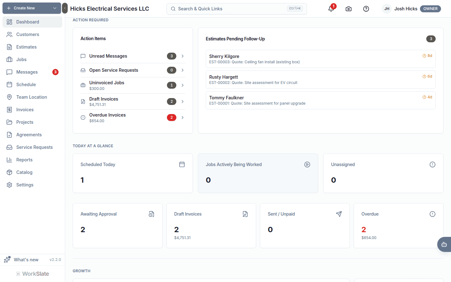Open Unread Messages row chevron
The width and height of the screenshot is (451, 282).
click(x=183, y=56)
